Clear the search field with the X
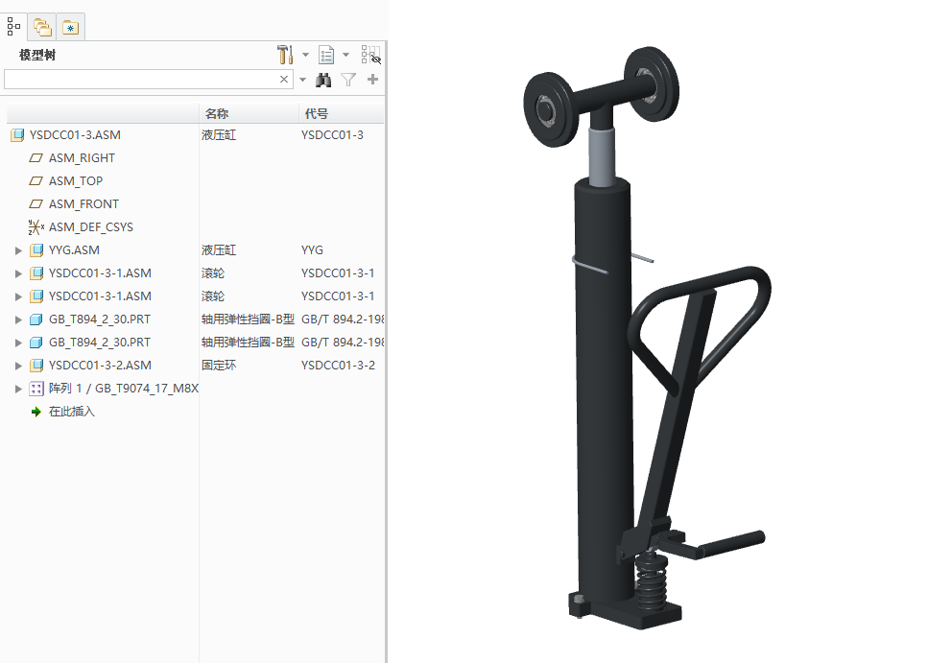 point(284,80)
